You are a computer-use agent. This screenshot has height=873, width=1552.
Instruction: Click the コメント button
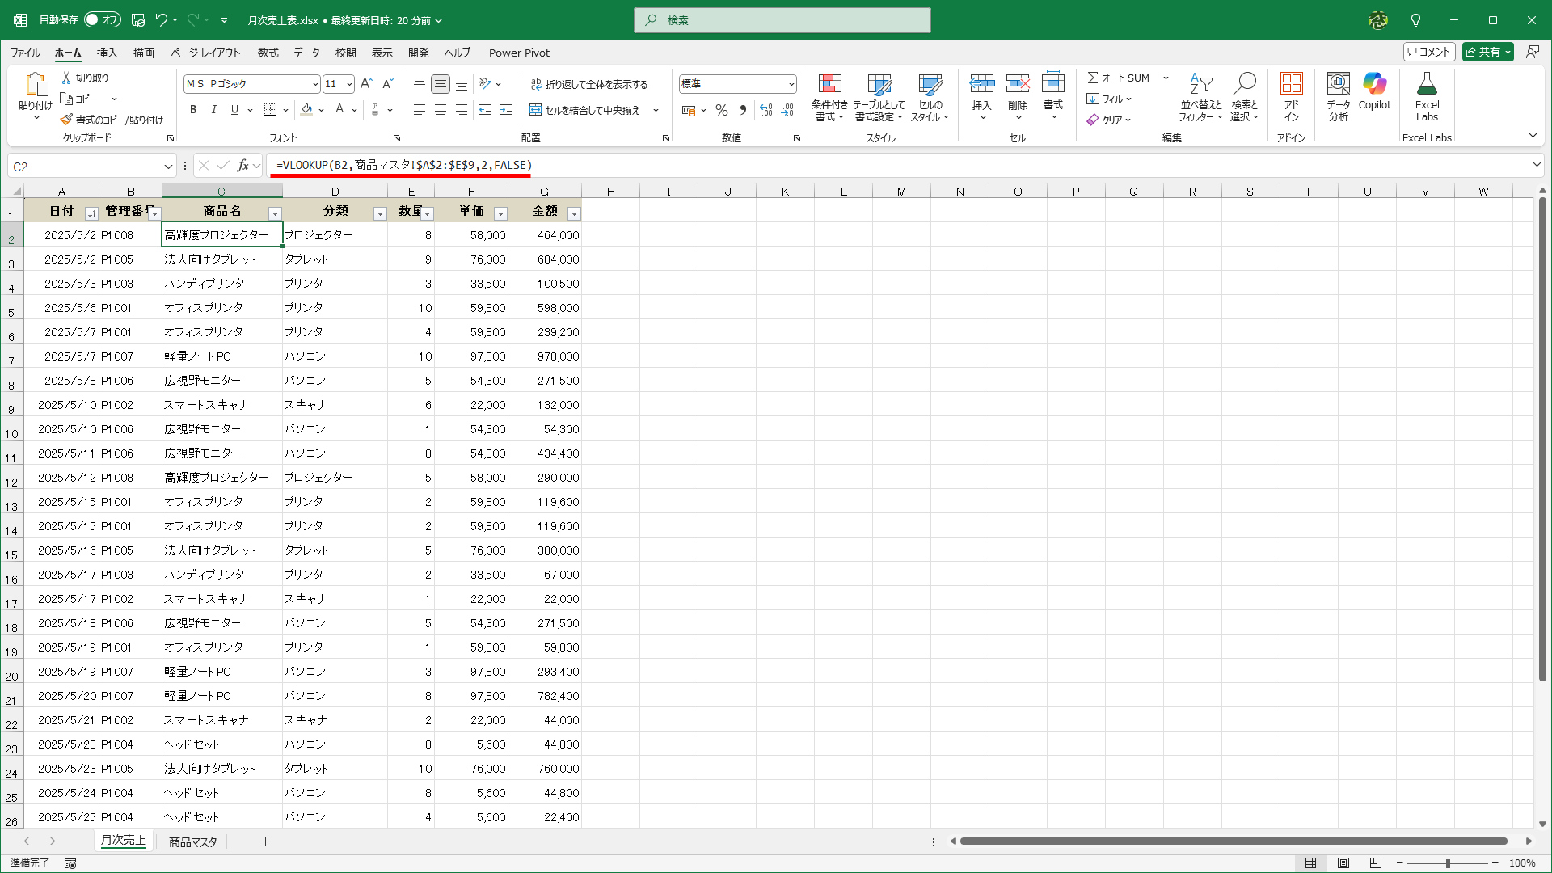1429,52
